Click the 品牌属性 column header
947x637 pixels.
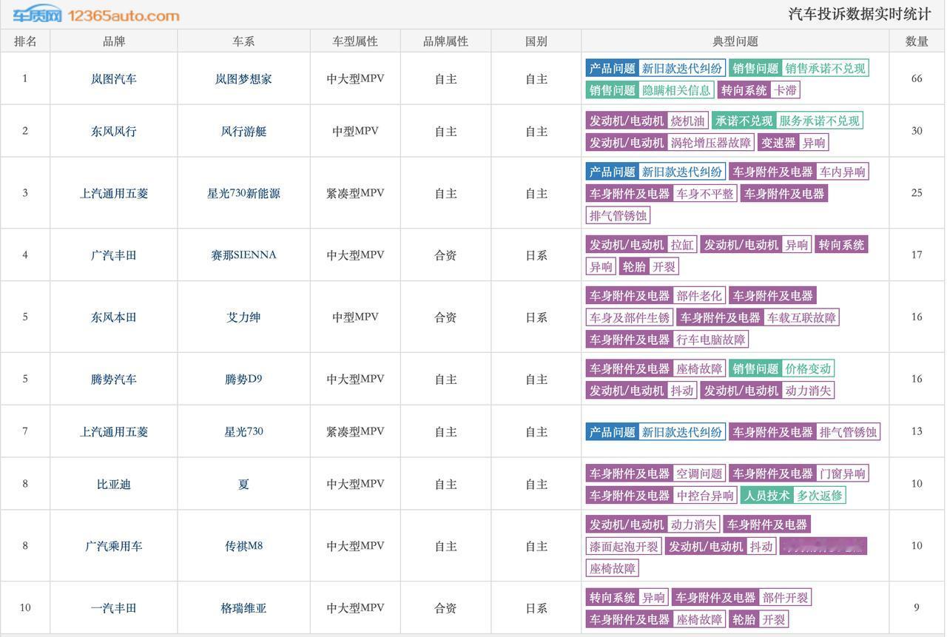tap(445, 41)
